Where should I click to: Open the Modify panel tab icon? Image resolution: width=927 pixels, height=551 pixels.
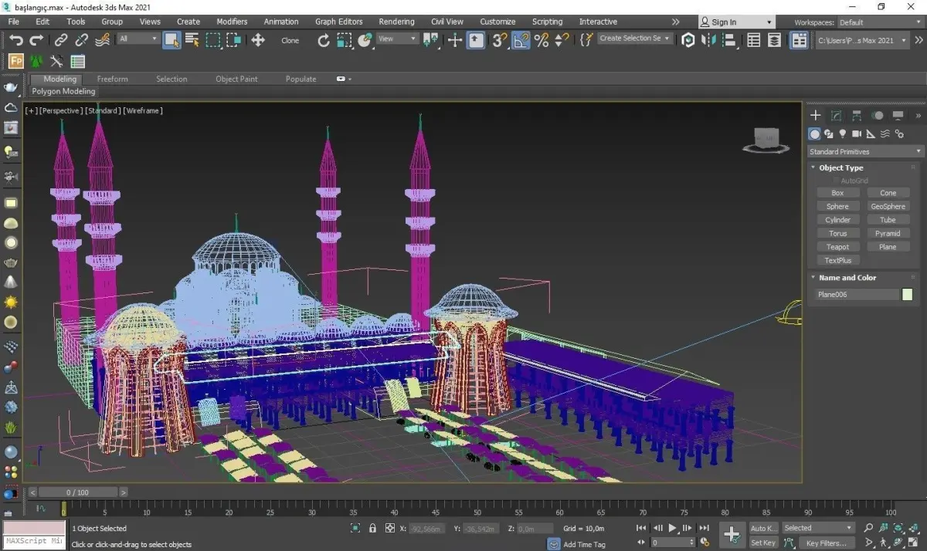836,116
